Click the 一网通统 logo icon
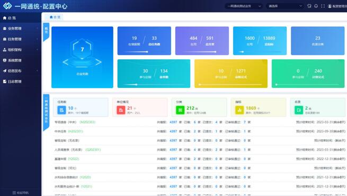The image size is (347, 196). (x=7, y=6)
